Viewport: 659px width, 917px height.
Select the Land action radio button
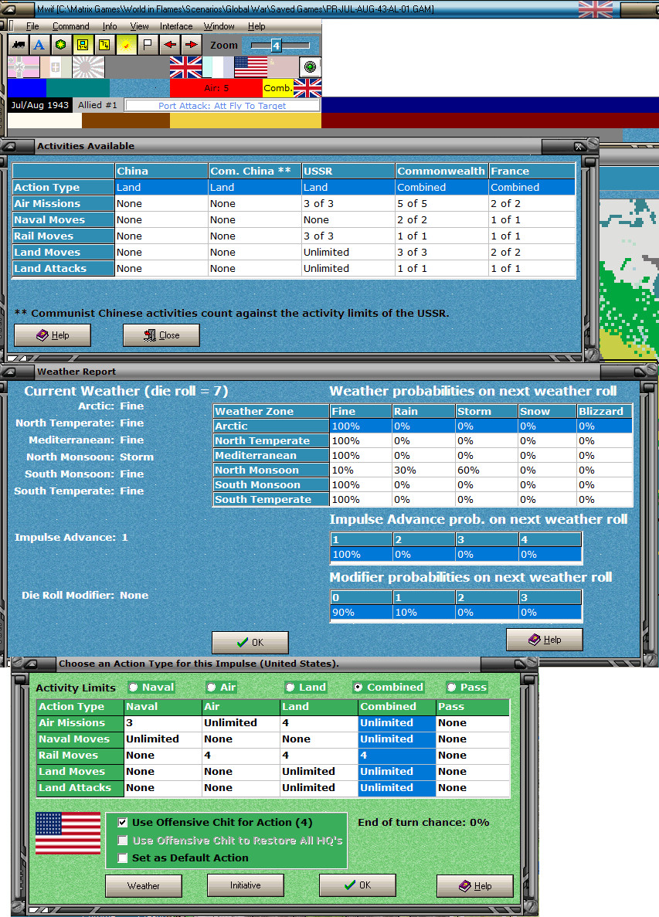[x=290, y=687]
